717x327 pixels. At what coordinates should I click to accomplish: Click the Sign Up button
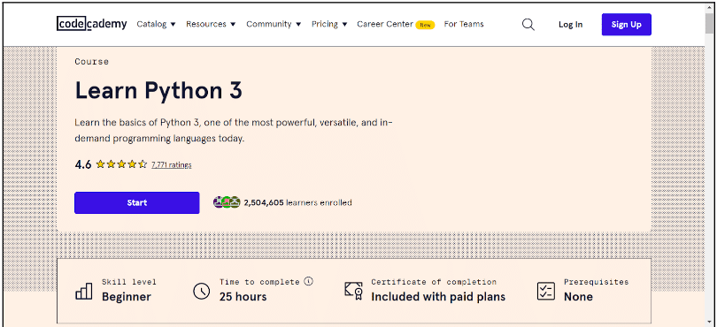pyautogui.click(x=627, y=25)
